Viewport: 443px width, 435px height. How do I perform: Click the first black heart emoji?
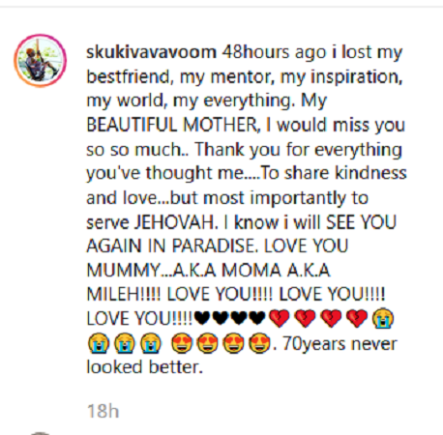click(x=203, y=318)
